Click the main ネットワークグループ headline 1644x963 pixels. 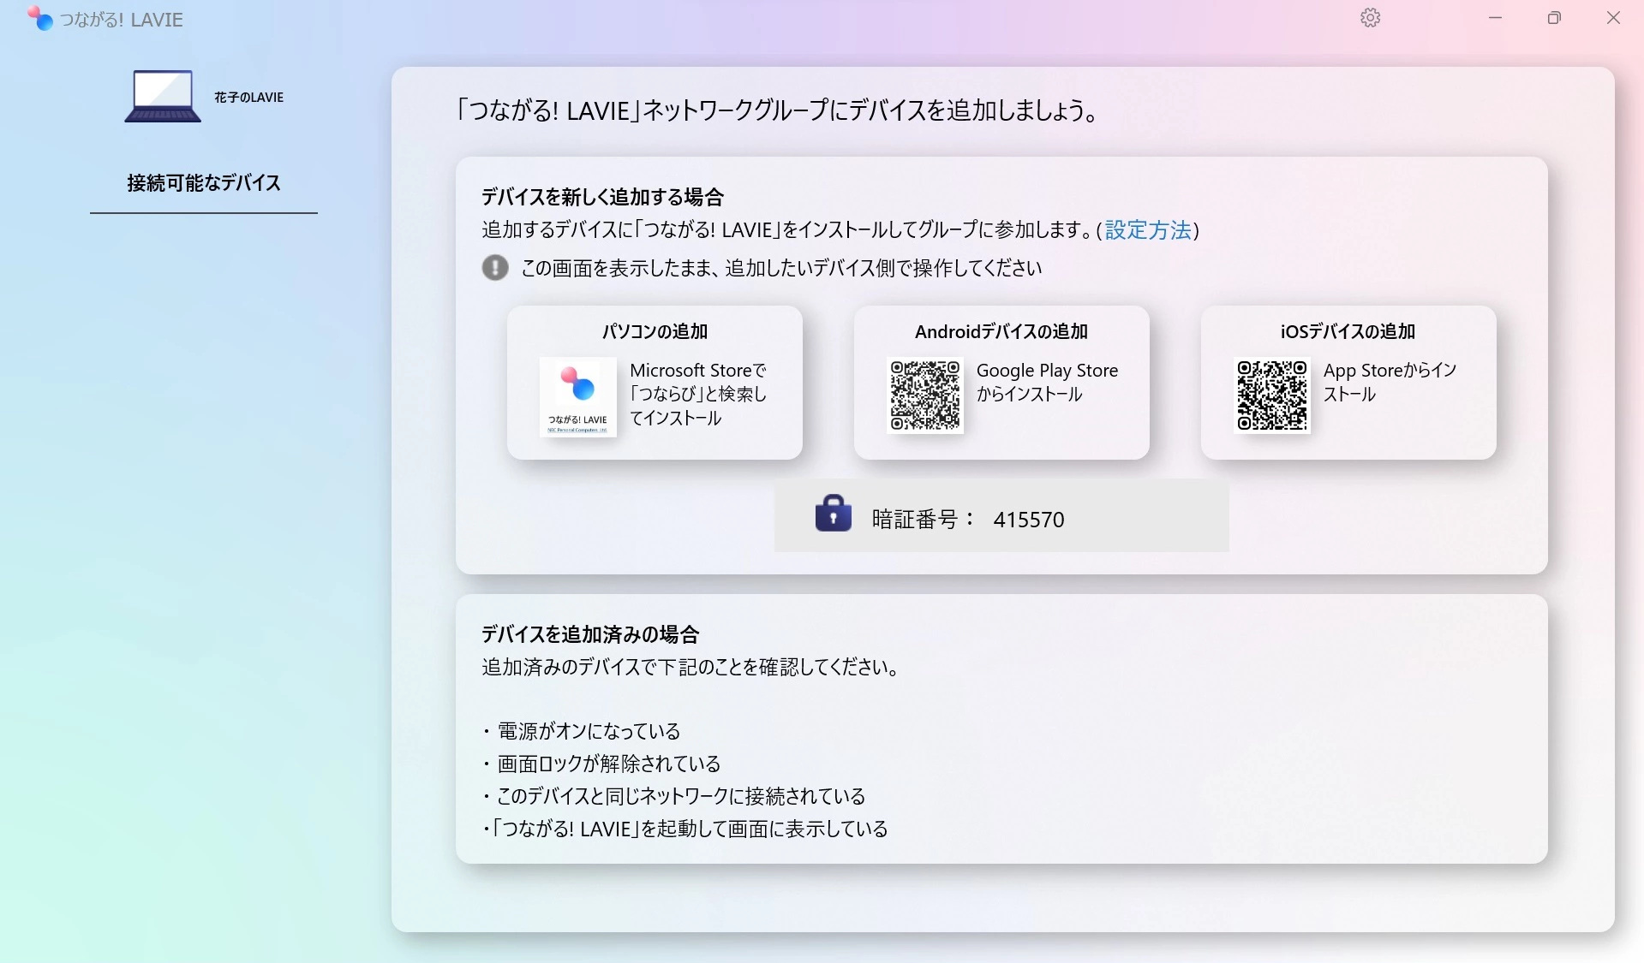click(776, 110)
